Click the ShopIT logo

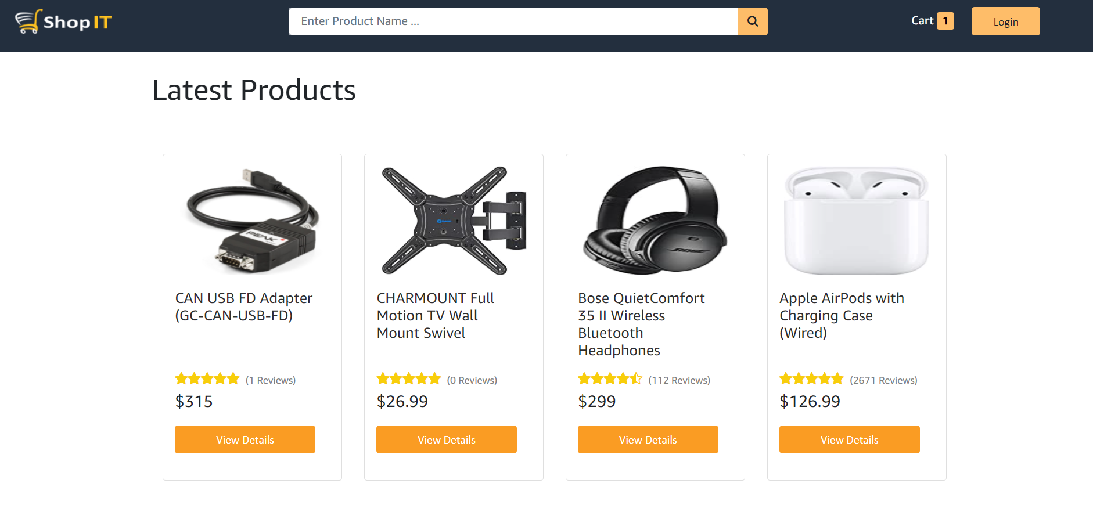click(62, 21)
